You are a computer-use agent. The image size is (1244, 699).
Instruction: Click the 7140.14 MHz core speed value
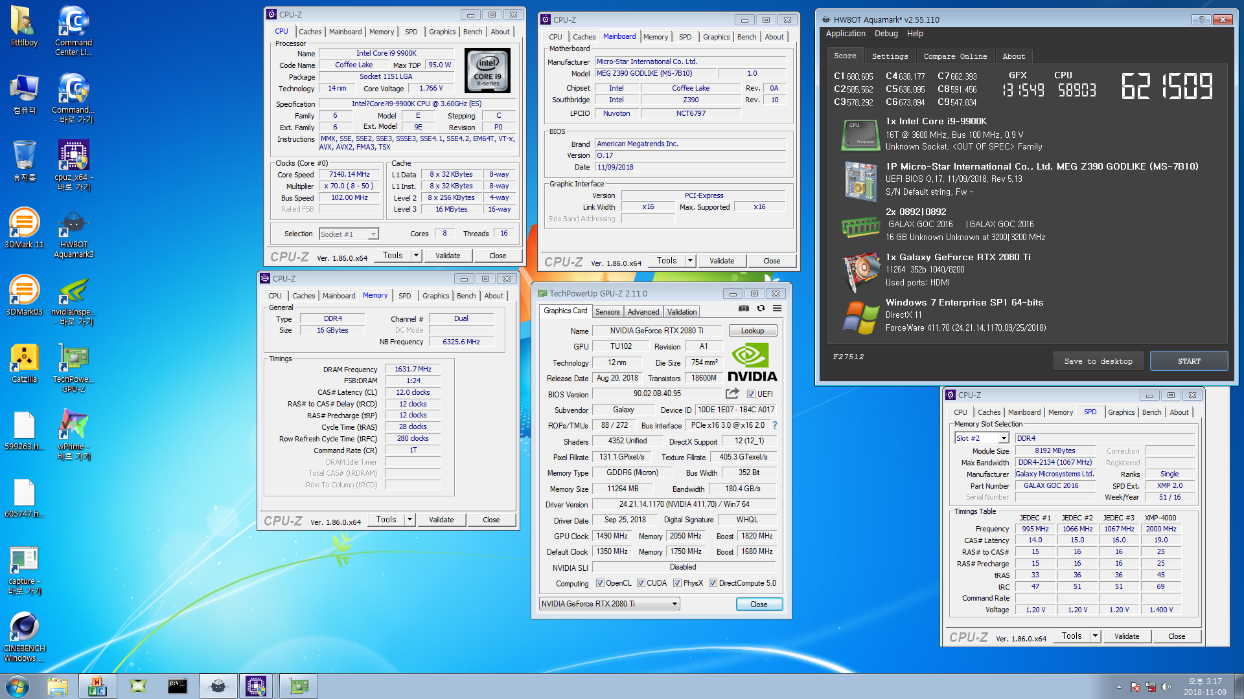pyautogui.click(x=349, y=174)
